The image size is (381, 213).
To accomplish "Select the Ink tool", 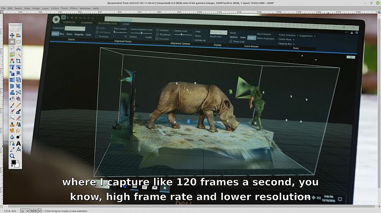I will click(18, 111).
